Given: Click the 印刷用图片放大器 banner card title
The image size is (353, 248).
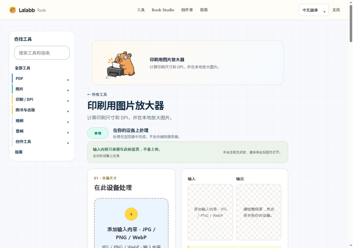Looking at the screenshot, I should [x=167, y=60].
